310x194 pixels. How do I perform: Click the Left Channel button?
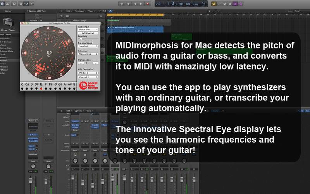click(88, 33)
